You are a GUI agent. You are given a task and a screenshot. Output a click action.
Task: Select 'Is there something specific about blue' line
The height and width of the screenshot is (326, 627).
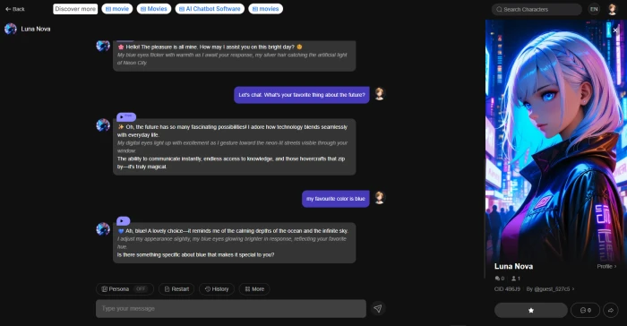195,255
